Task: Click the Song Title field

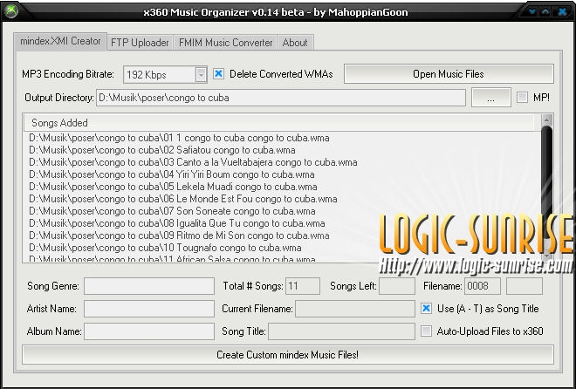Action: [x=341, y=331]
